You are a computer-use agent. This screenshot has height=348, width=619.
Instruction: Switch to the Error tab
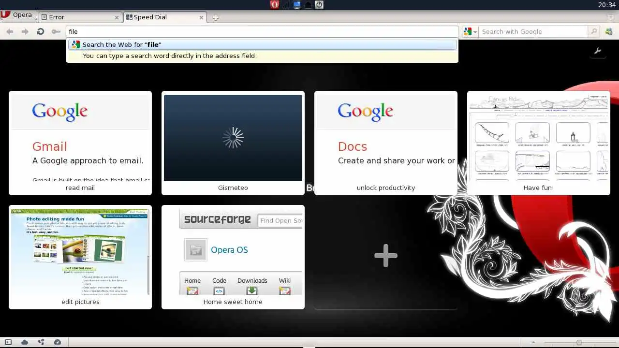click(x=80, y=17)
